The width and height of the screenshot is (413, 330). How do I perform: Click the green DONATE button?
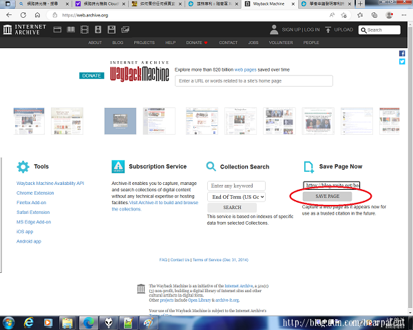[91, 76]
